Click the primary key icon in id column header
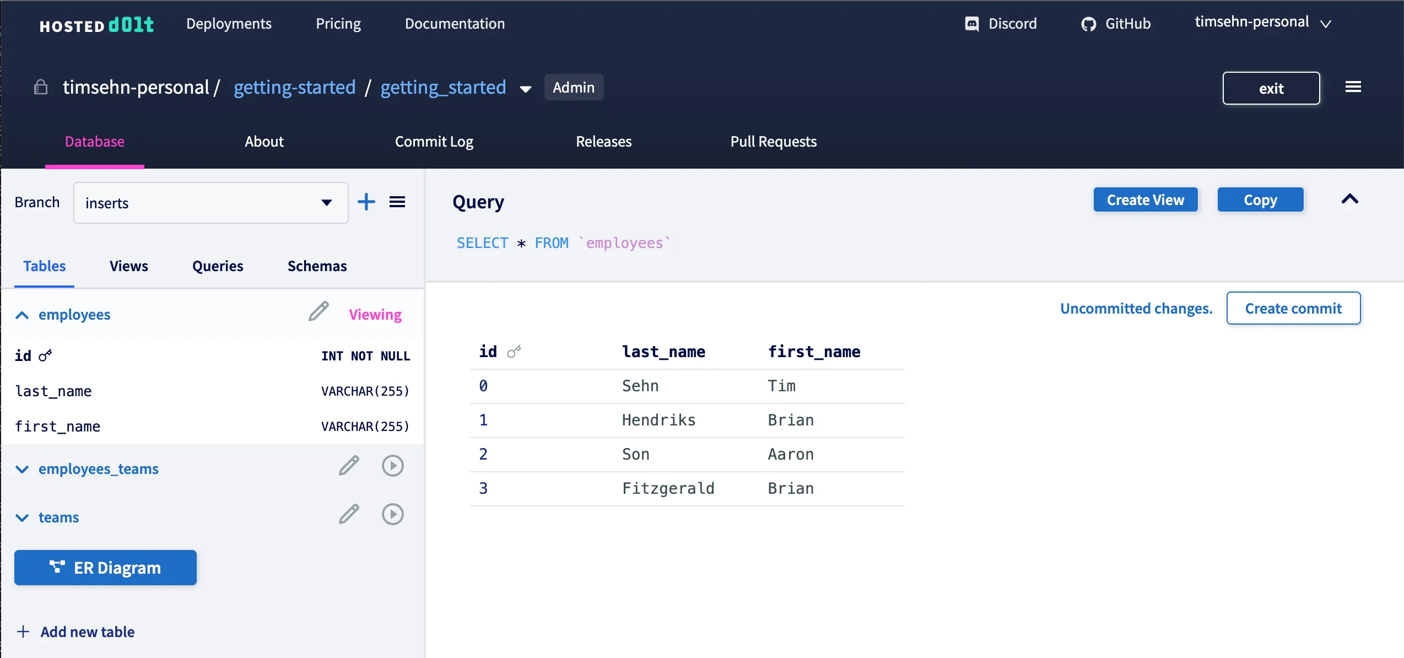This screenshot has width=1404, height=658. tap(514, 352)
